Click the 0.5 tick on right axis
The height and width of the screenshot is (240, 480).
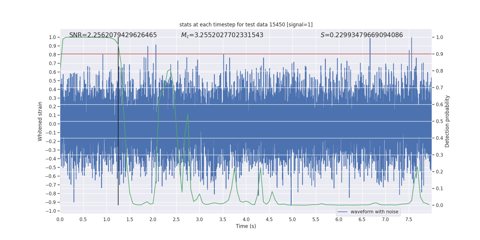pos(439,121)
